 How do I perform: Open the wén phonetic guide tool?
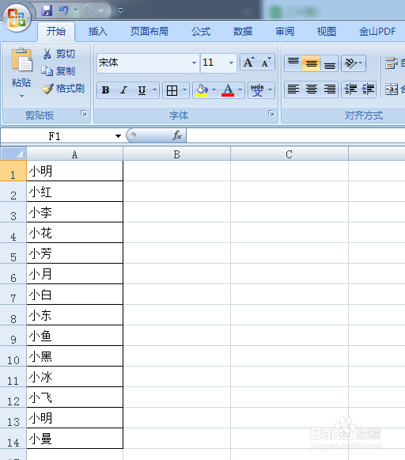pos(257,90)
